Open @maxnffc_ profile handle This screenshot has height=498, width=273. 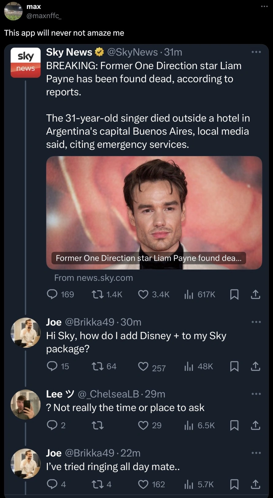pyautogui.click(x=44, y=16)
